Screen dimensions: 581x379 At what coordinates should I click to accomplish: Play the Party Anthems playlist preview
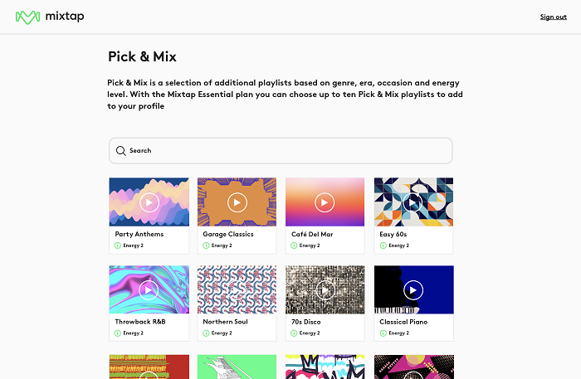149,202
